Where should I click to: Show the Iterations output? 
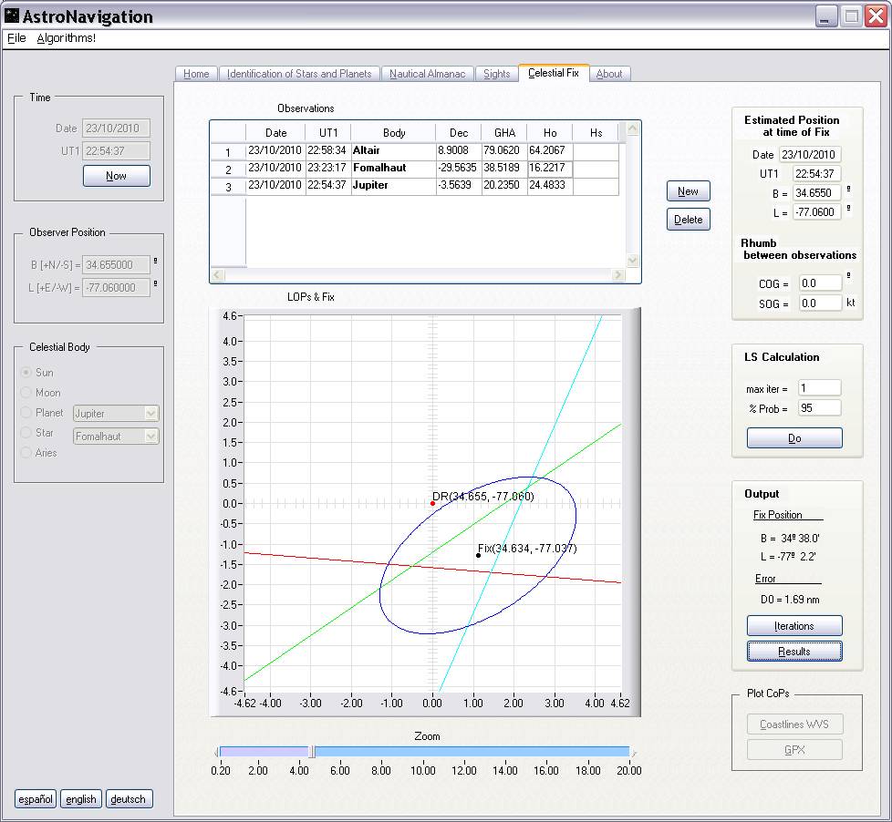(x=793, y=626)
